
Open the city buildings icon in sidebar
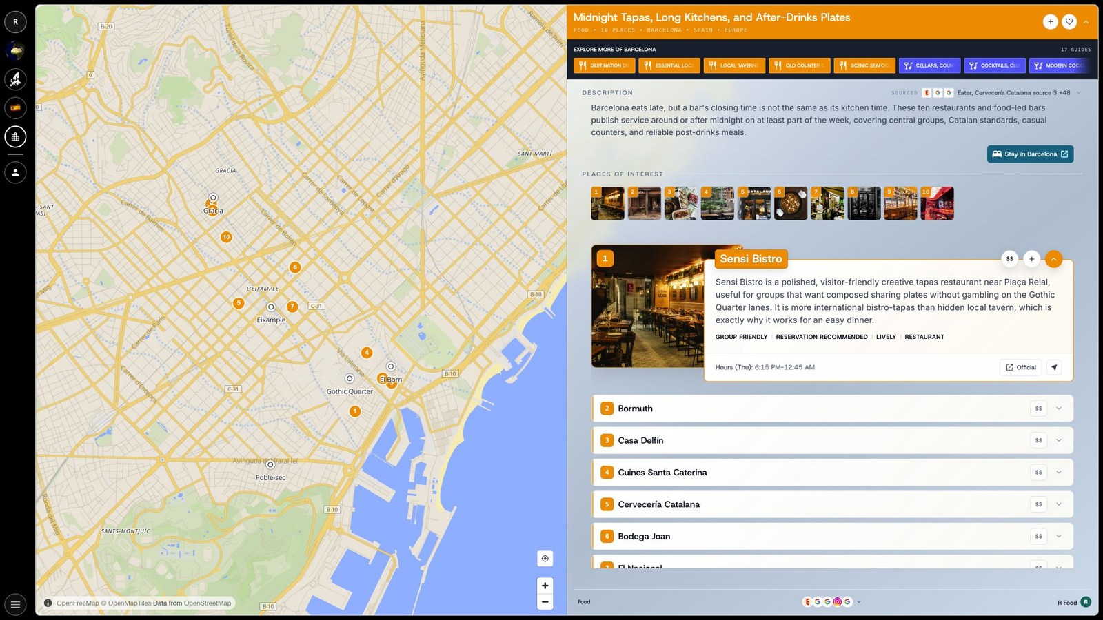(x=15, y=136)
